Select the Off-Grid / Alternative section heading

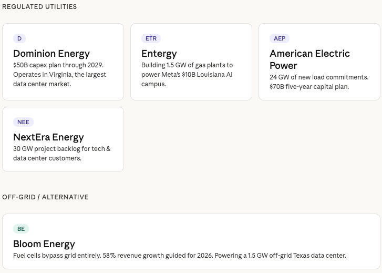pos(45,197)
